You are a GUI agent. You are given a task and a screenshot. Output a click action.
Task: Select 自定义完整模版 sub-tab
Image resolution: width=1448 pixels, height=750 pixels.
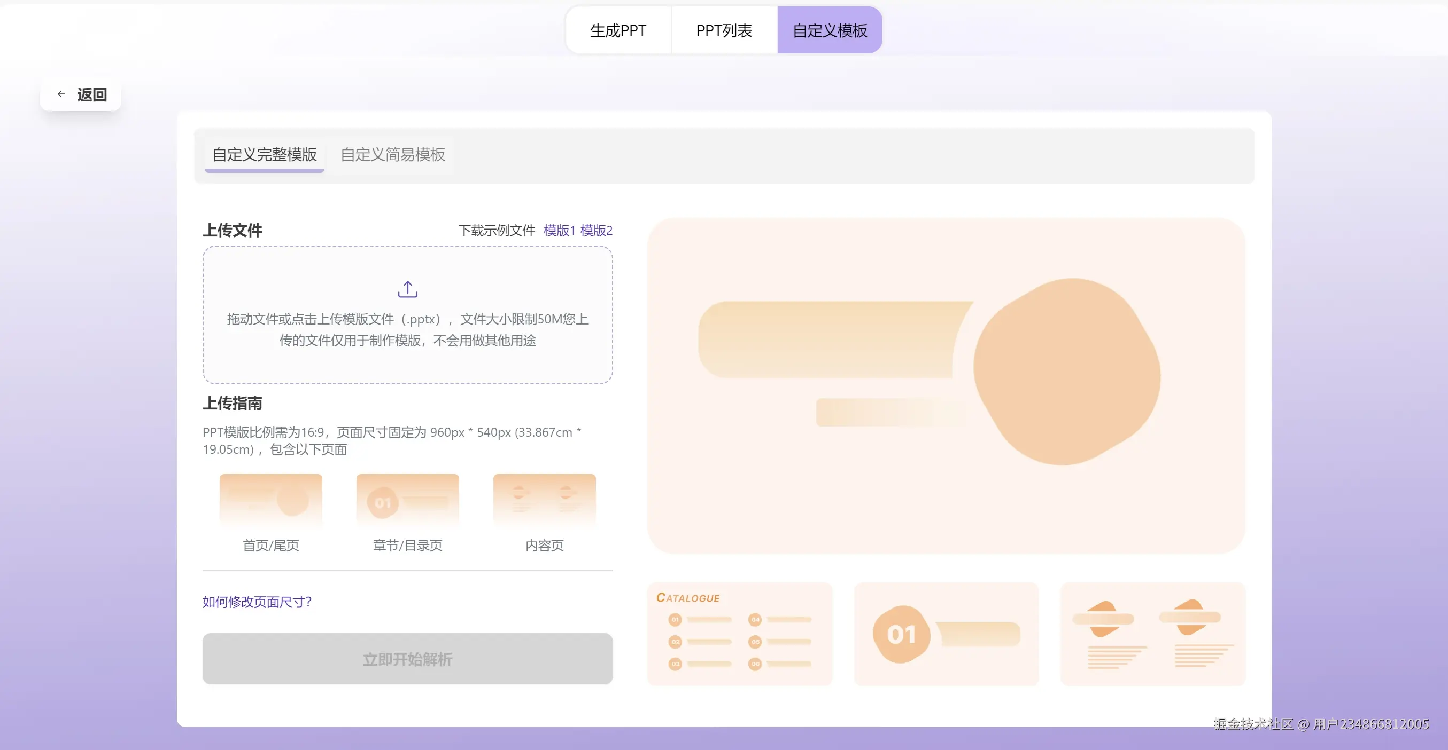pos(264,154)
